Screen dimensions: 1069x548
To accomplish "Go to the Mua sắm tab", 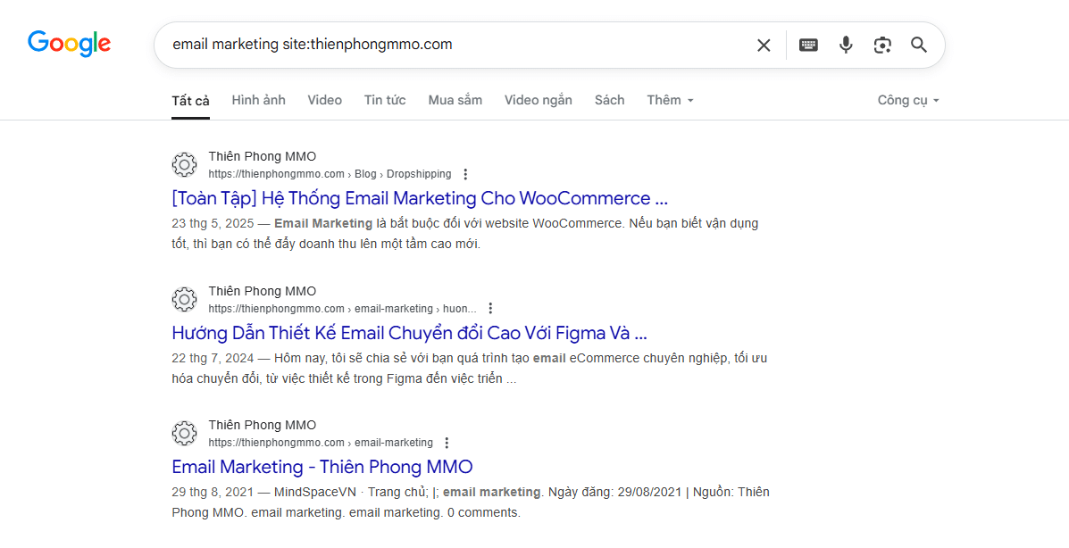I will point(455,100).
